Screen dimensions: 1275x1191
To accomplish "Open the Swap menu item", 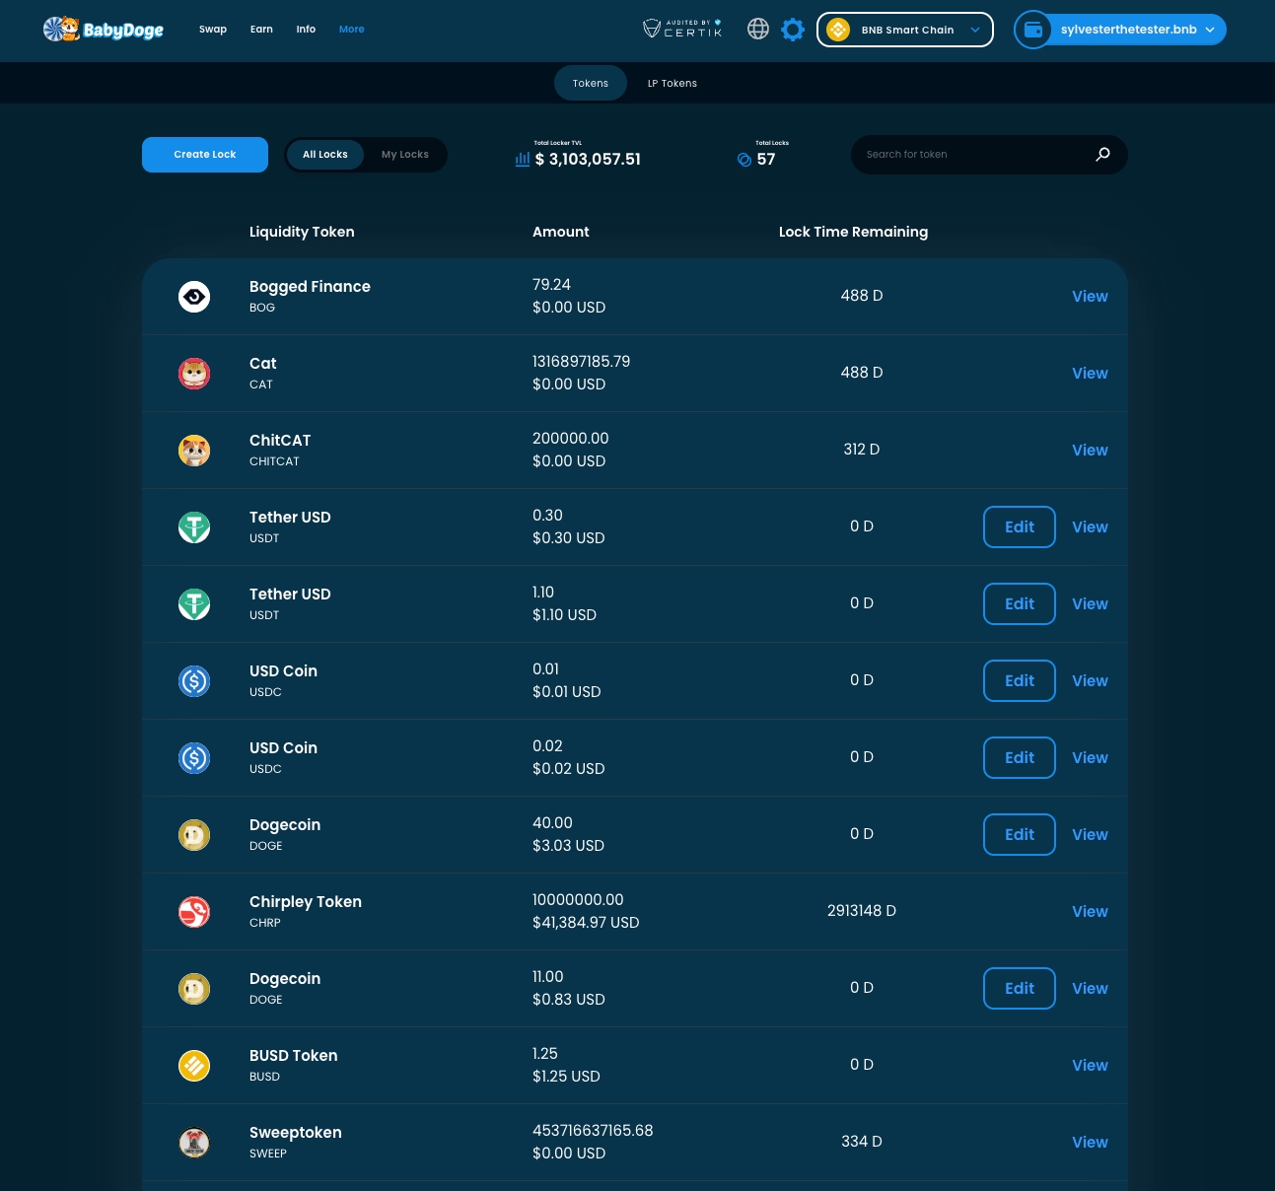I will [x=213, y=30].
